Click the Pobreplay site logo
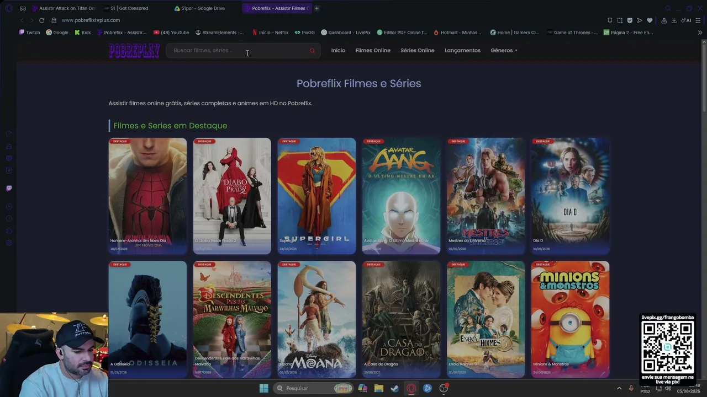707x397 pixels. [x=134, y=51]
